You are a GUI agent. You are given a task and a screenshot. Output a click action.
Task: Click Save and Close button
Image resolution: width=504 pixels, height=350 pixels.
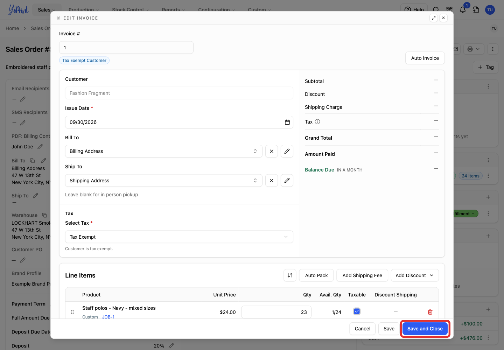click(425, 329)
